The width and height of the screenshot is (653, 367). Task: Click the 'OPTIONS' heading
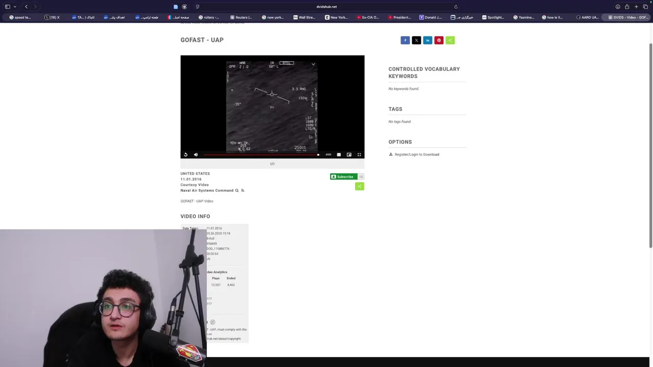[x=400, y=142]
